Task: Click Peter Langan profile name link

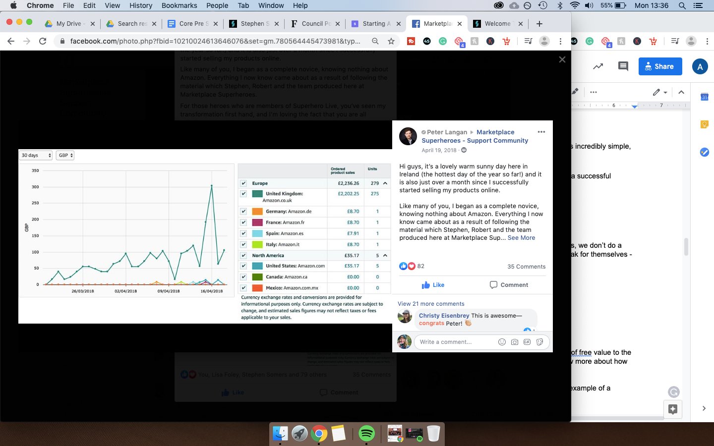Action: point(447,132)
